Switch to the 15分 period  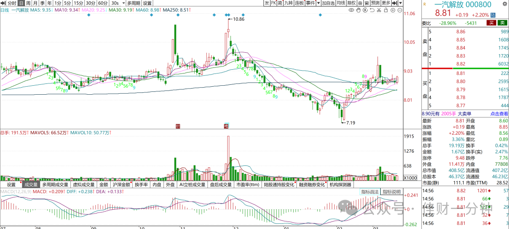[78, 3]
